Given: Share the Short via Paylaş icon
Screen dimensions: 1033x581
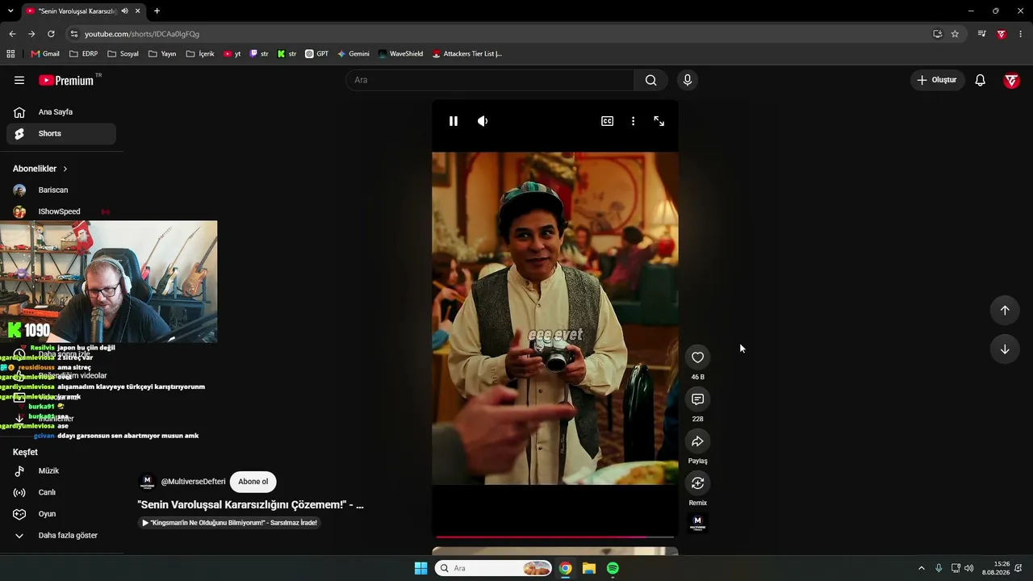Looking at the screenshot, I should coord(698,441).
